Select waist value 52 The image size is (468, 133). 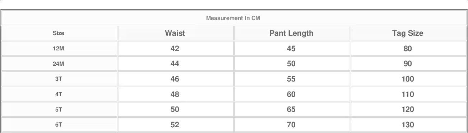(x=175, y=125)
